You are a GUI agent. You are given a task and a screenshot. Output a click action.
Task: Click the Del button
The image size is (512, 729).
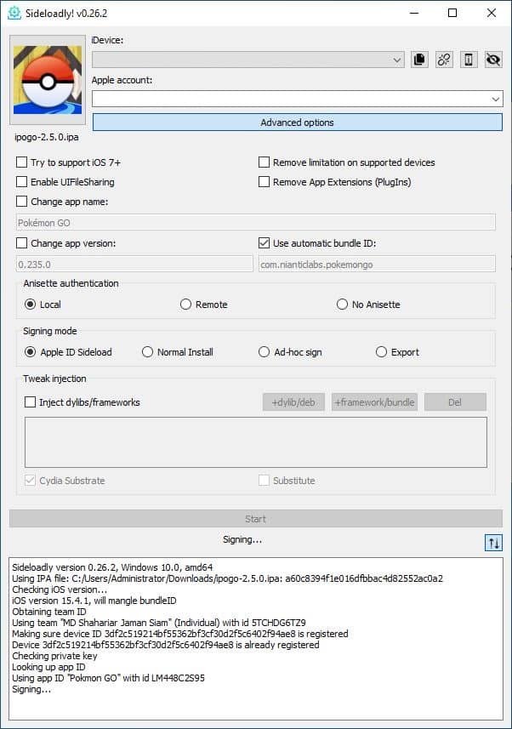pyautogui.click(x=455, y=402)
